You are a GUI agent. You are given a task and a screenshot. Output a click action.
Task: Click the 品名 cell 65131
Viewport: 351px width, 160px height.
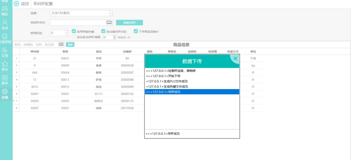coord(99,94)
